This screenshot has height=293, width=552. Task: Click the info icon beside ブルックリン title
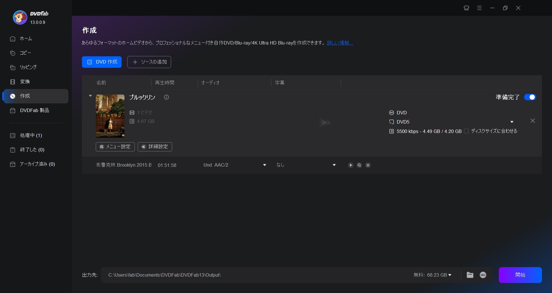tap(166, 97)
